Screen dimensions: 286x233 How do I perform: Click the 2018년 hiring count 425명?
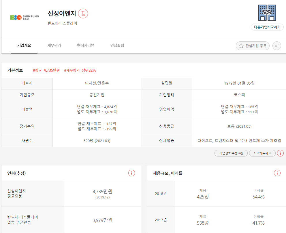[x=203, y=197]
